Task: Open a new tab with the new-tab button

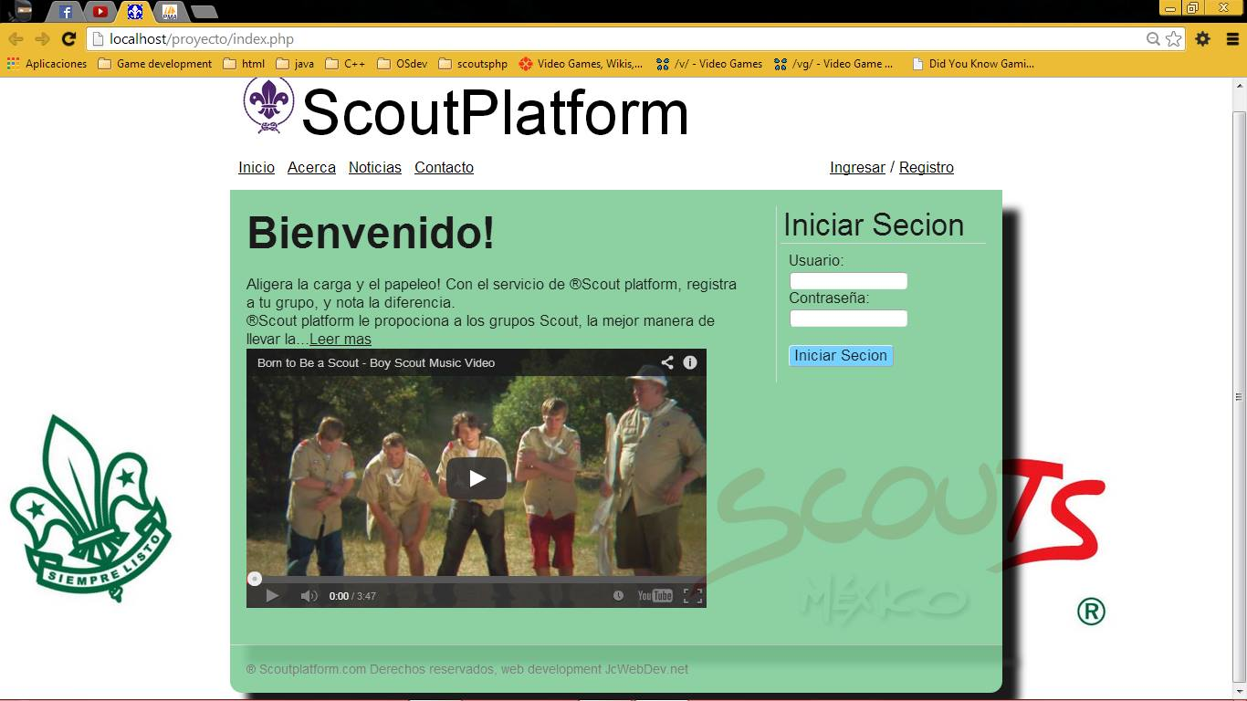Action: pos(204,12)
